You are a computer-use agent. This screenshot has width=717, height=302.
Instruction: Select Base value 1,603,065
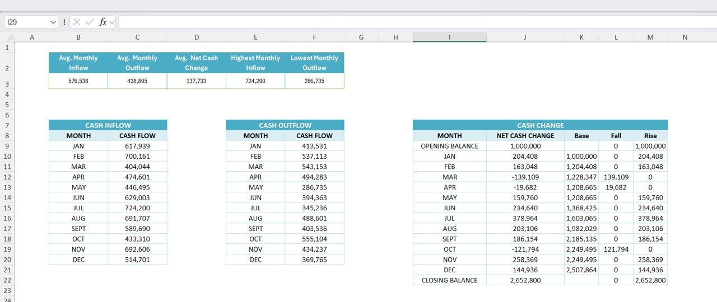click(x=581, y=218)
